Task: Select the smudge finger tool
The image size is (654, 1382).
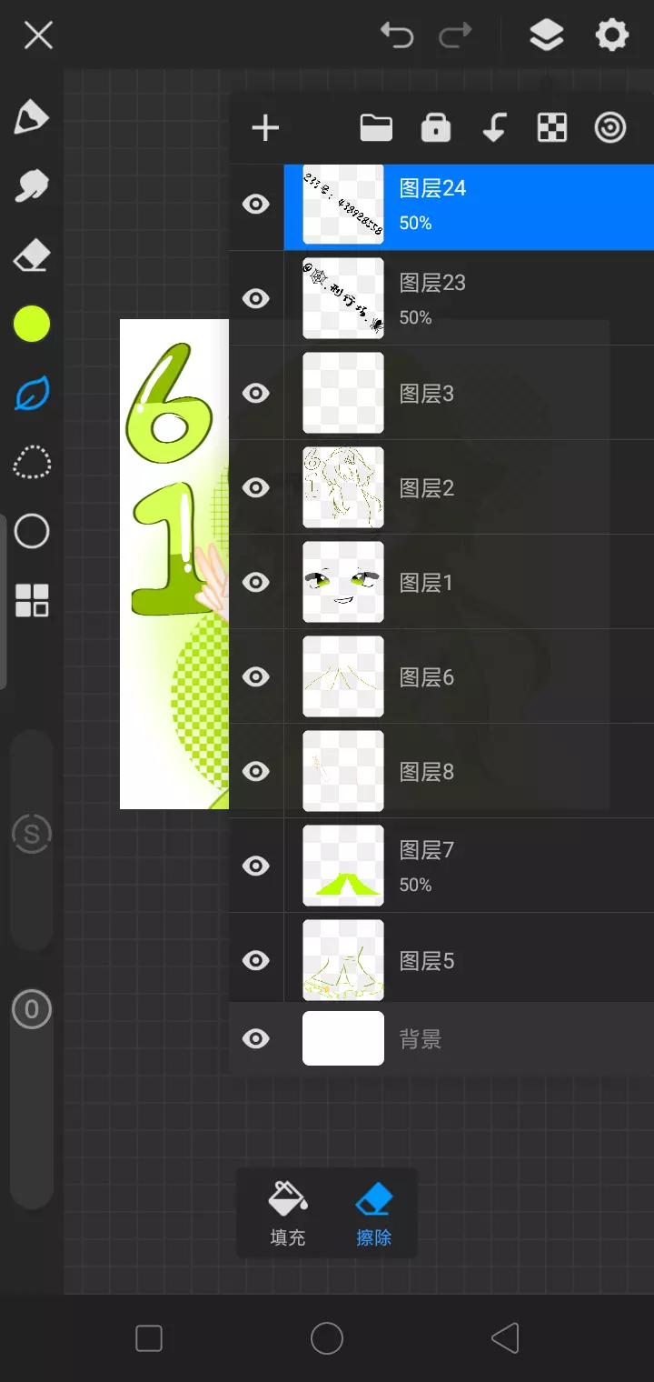Action: coord(31,186)
